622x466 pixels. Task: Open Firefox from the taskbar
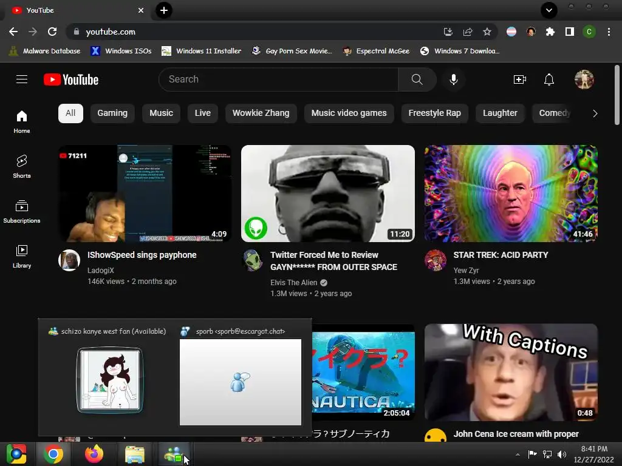pos(94,454)
